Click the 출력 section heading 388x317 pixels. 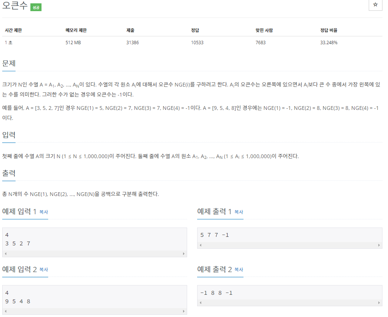9,173
